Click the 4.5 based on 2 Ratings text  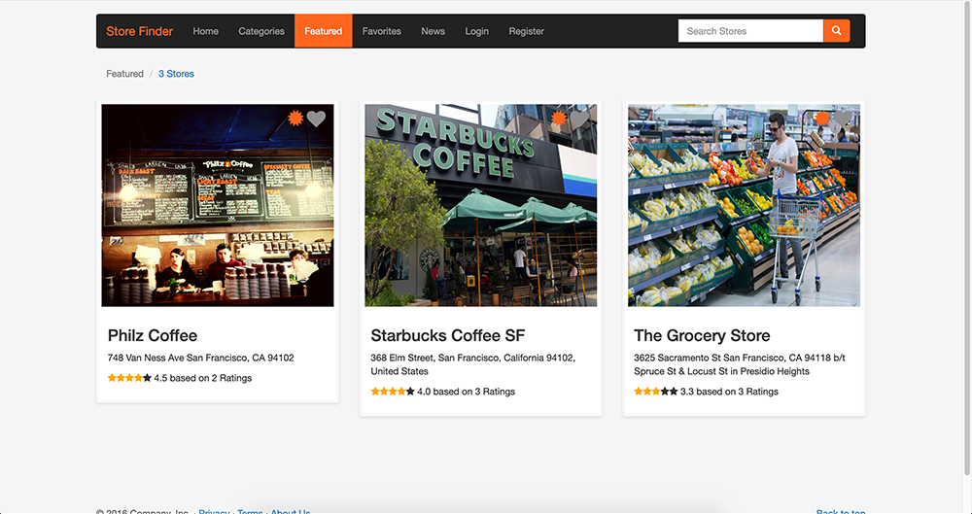pyautogui.click(x=203, y=378)
